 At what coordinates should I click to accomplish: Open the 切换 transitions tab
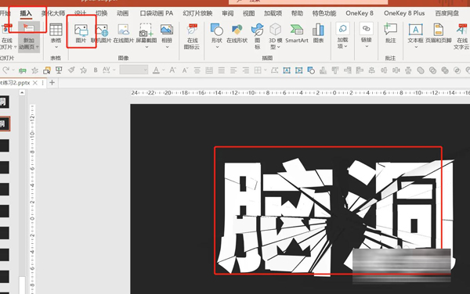(x=101, y=13)
